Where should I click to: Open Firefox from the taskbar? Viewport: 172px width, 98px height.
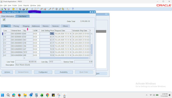click(x=19, y=95)
